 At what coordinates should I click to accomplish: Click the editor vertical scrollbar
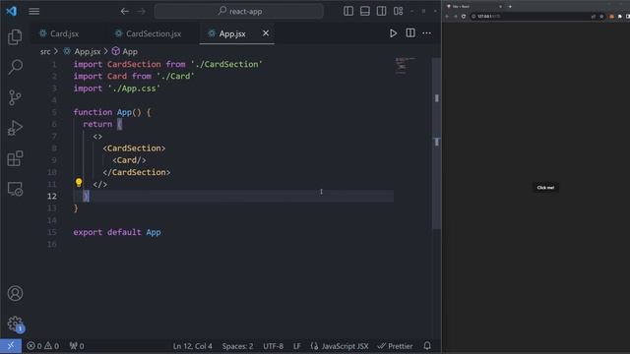pyautogui.click(x=436, y=143)
